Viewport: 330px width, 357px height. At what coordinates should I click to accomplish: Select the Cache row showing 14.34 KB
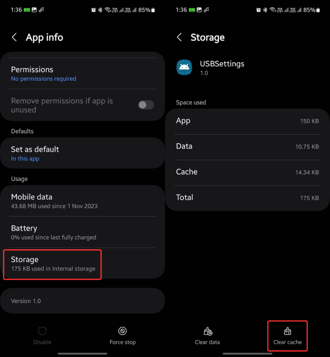tap(247, 172)
